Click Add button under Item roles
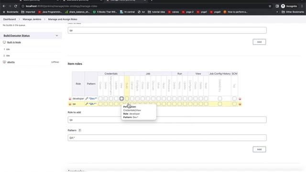Image resolution: width=306 pixels, height=172 pixels. coord(259,150)
